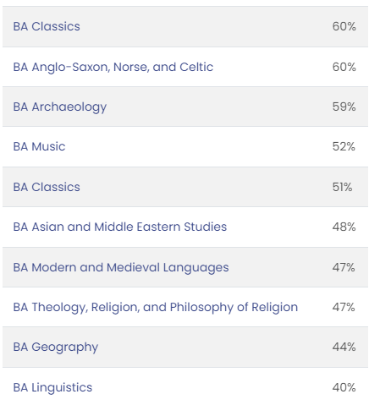Go to BA Theology, Religion, Philosophy of Religion
Screen dimensions: 380x405
pyautogui.click(x=156, y=307)
